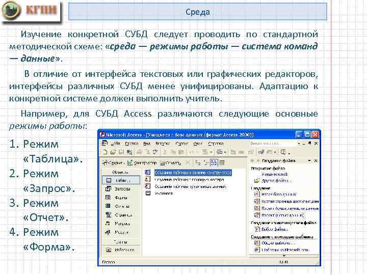
Task: Click the forward arrow in task pane header
Action: click(x=258, y=160)
